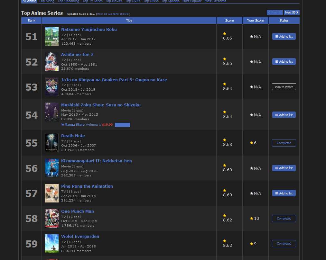The height and width of the screenshot is (260, 326).
Task: Click Death Note poster thumbnail
Action: (52, 143)
